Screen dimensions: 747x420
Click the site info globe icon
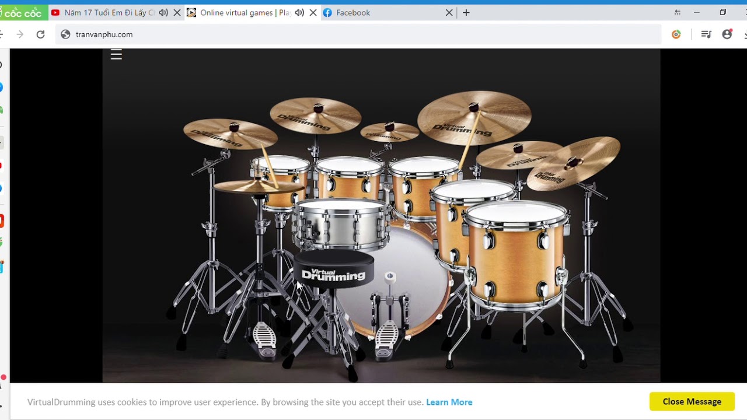coord(65,34)
